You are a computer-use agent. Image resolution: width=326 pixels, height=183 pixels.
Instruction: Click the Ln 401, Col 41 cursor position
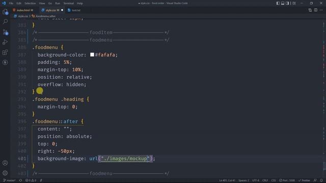pos(227,180)
